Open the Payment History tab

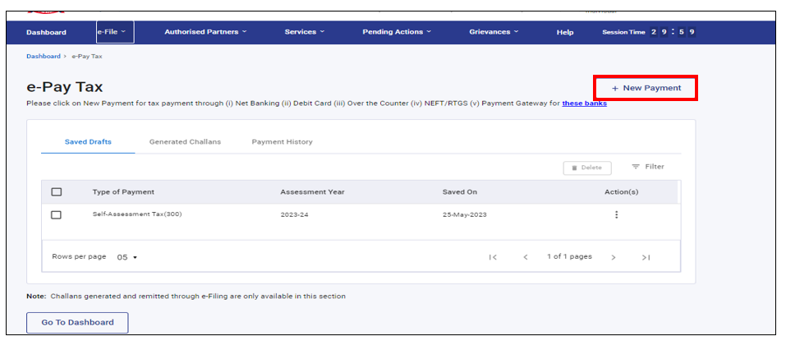[282, 142]
